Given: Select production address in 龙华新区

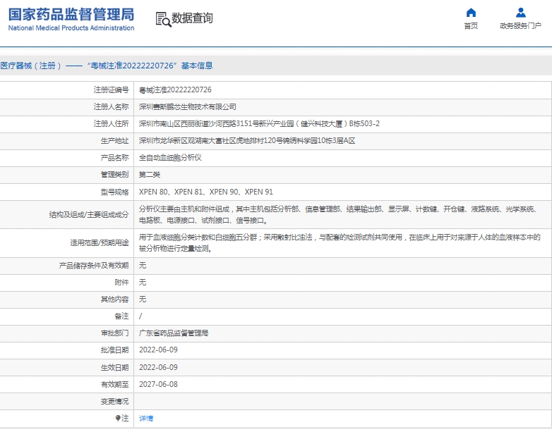Looking at the screenshot, I should coord(247,141).
